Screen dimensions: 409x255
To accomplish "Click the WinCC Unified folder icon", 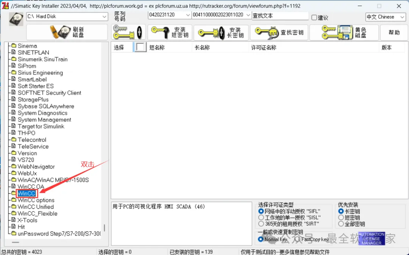I will pos(14,207).
